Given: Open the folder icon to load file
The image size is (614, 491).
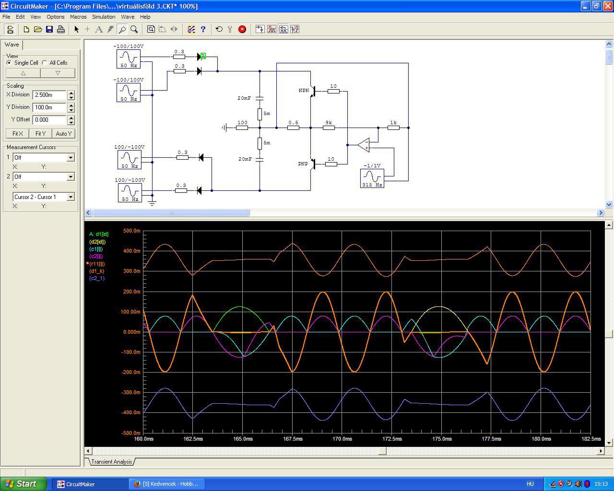Looking at the screenshot, I should pyautogui.click(x=38, y=29).
